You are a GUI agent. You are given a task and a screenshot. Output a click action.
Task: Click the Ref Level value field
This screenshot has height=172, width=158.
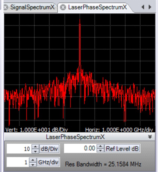[x=80, y=148]
